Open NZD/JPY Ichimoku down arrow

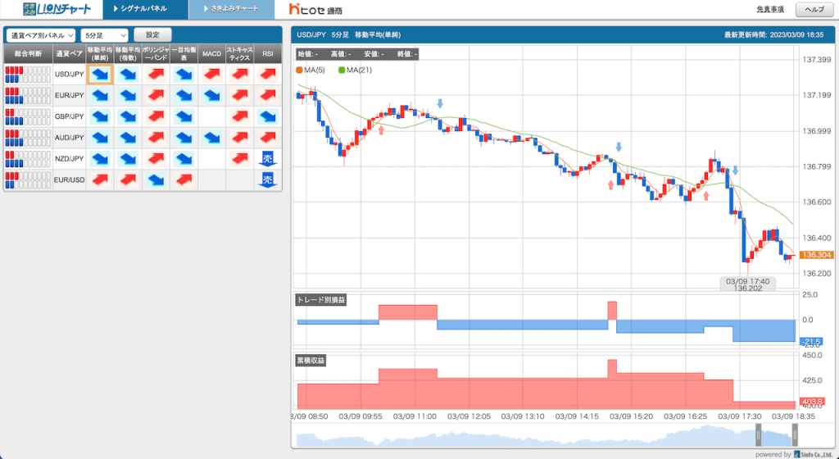click(184, 159)
